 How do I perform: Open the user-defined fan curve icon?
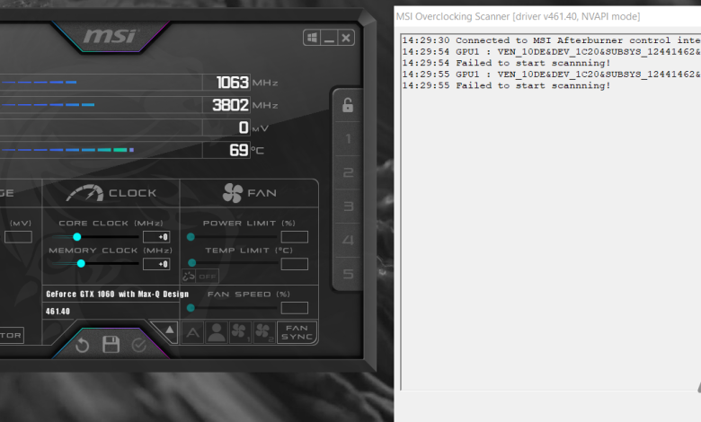[217, 333]
